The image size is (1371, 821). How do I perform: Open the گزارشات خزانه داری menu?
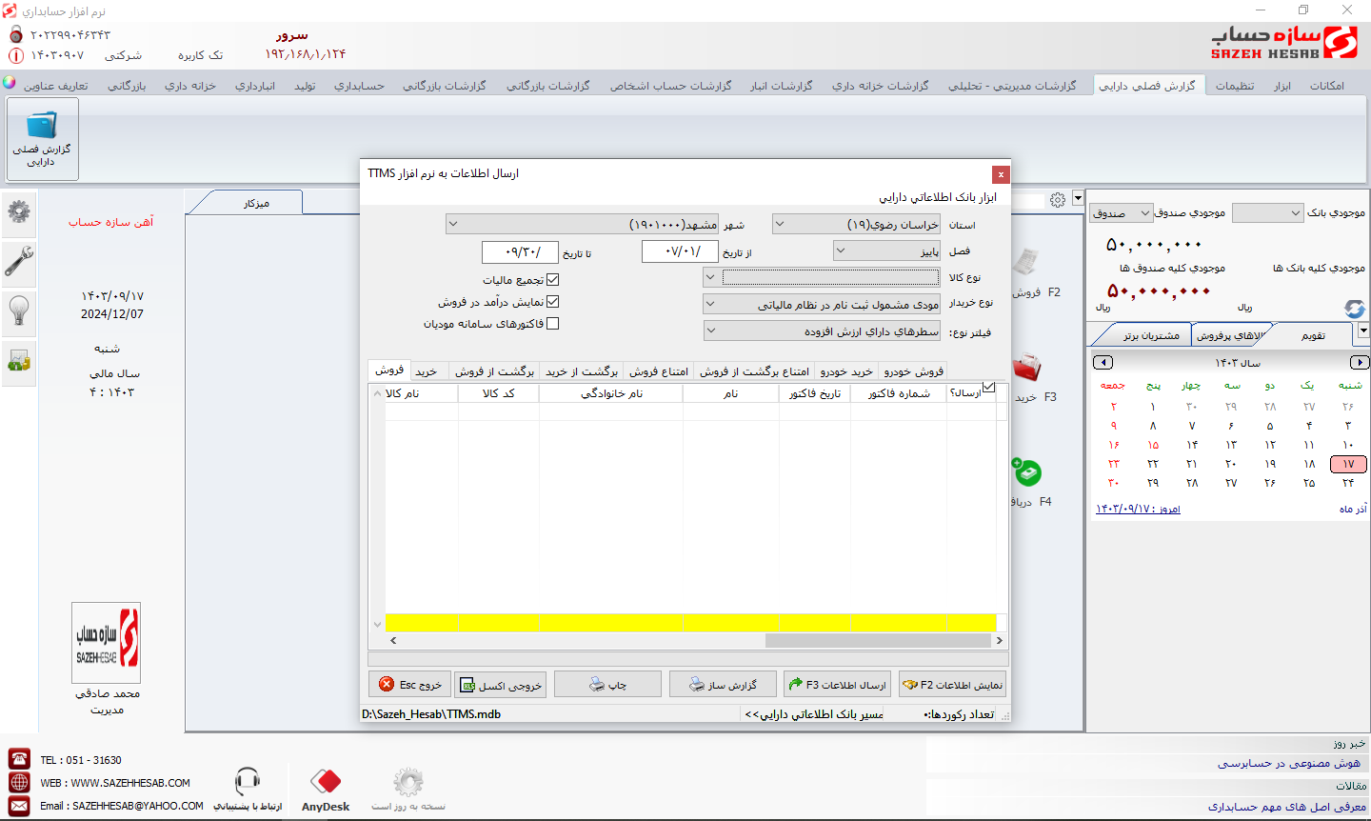[880, 86]
